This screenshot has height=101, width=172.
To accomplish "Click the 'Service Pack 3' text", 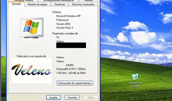I will pos(64,28).
